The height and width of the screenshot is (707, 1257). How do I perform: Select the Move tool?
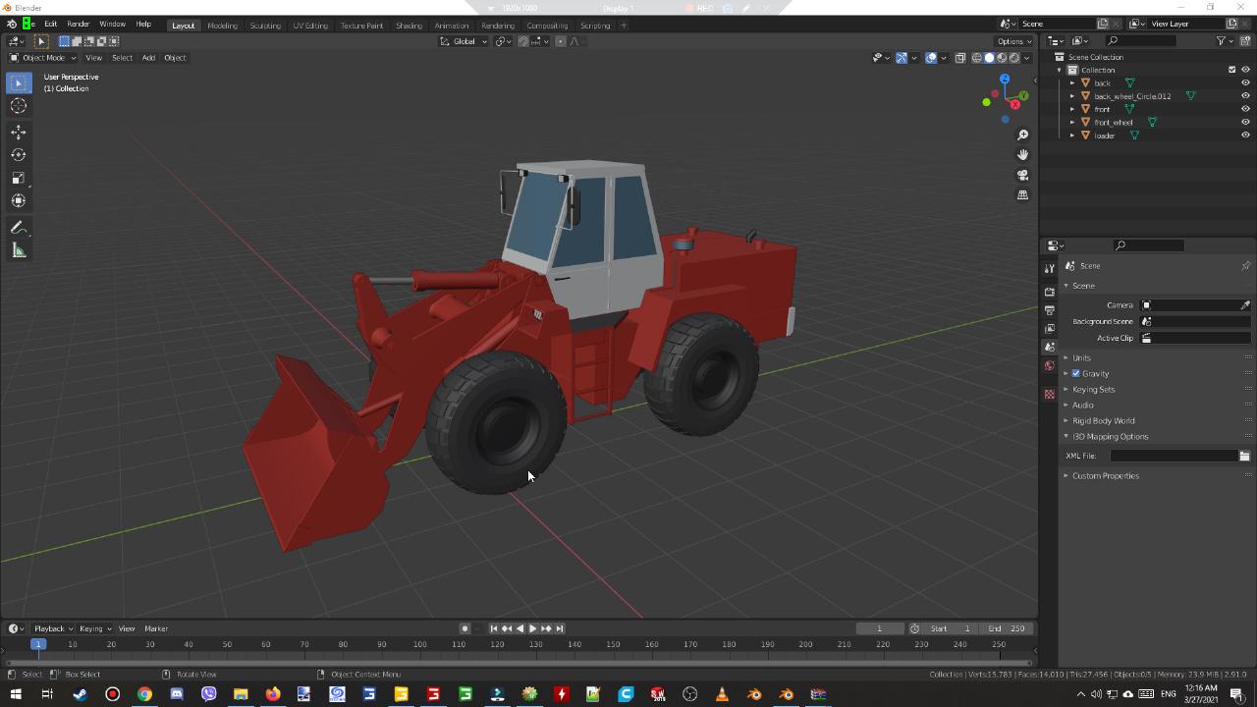(19, 132)
